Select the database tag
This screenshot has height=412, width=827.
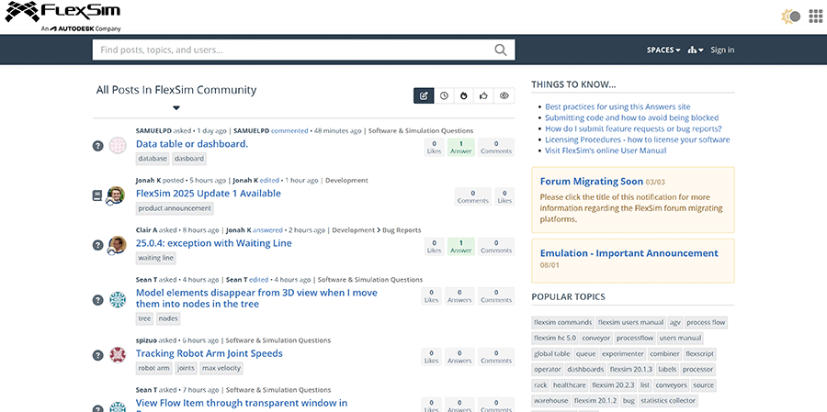[x=153, y=159]
